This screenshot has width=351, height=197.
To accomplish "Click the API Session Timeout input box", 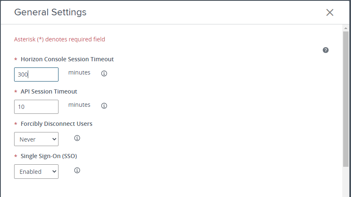I will 36,107.
